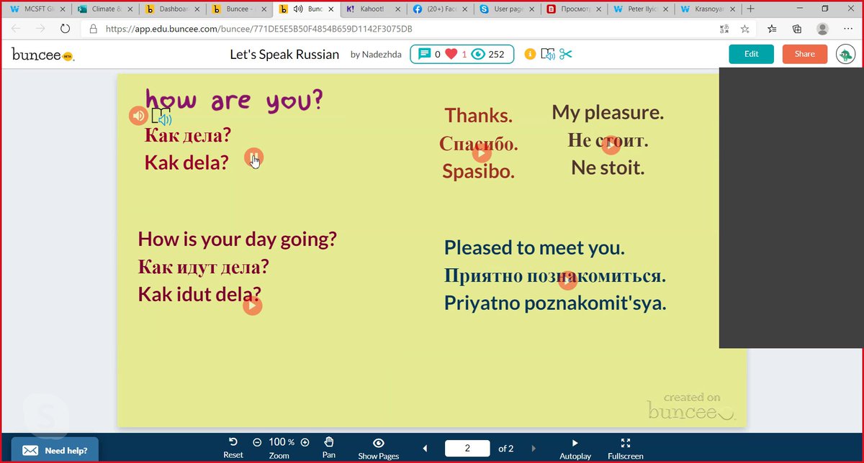Open browser Collections icon

tap(797, 29)
